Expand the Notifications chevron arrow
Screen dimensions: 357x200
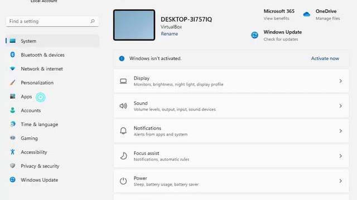(x=341, y=131)
